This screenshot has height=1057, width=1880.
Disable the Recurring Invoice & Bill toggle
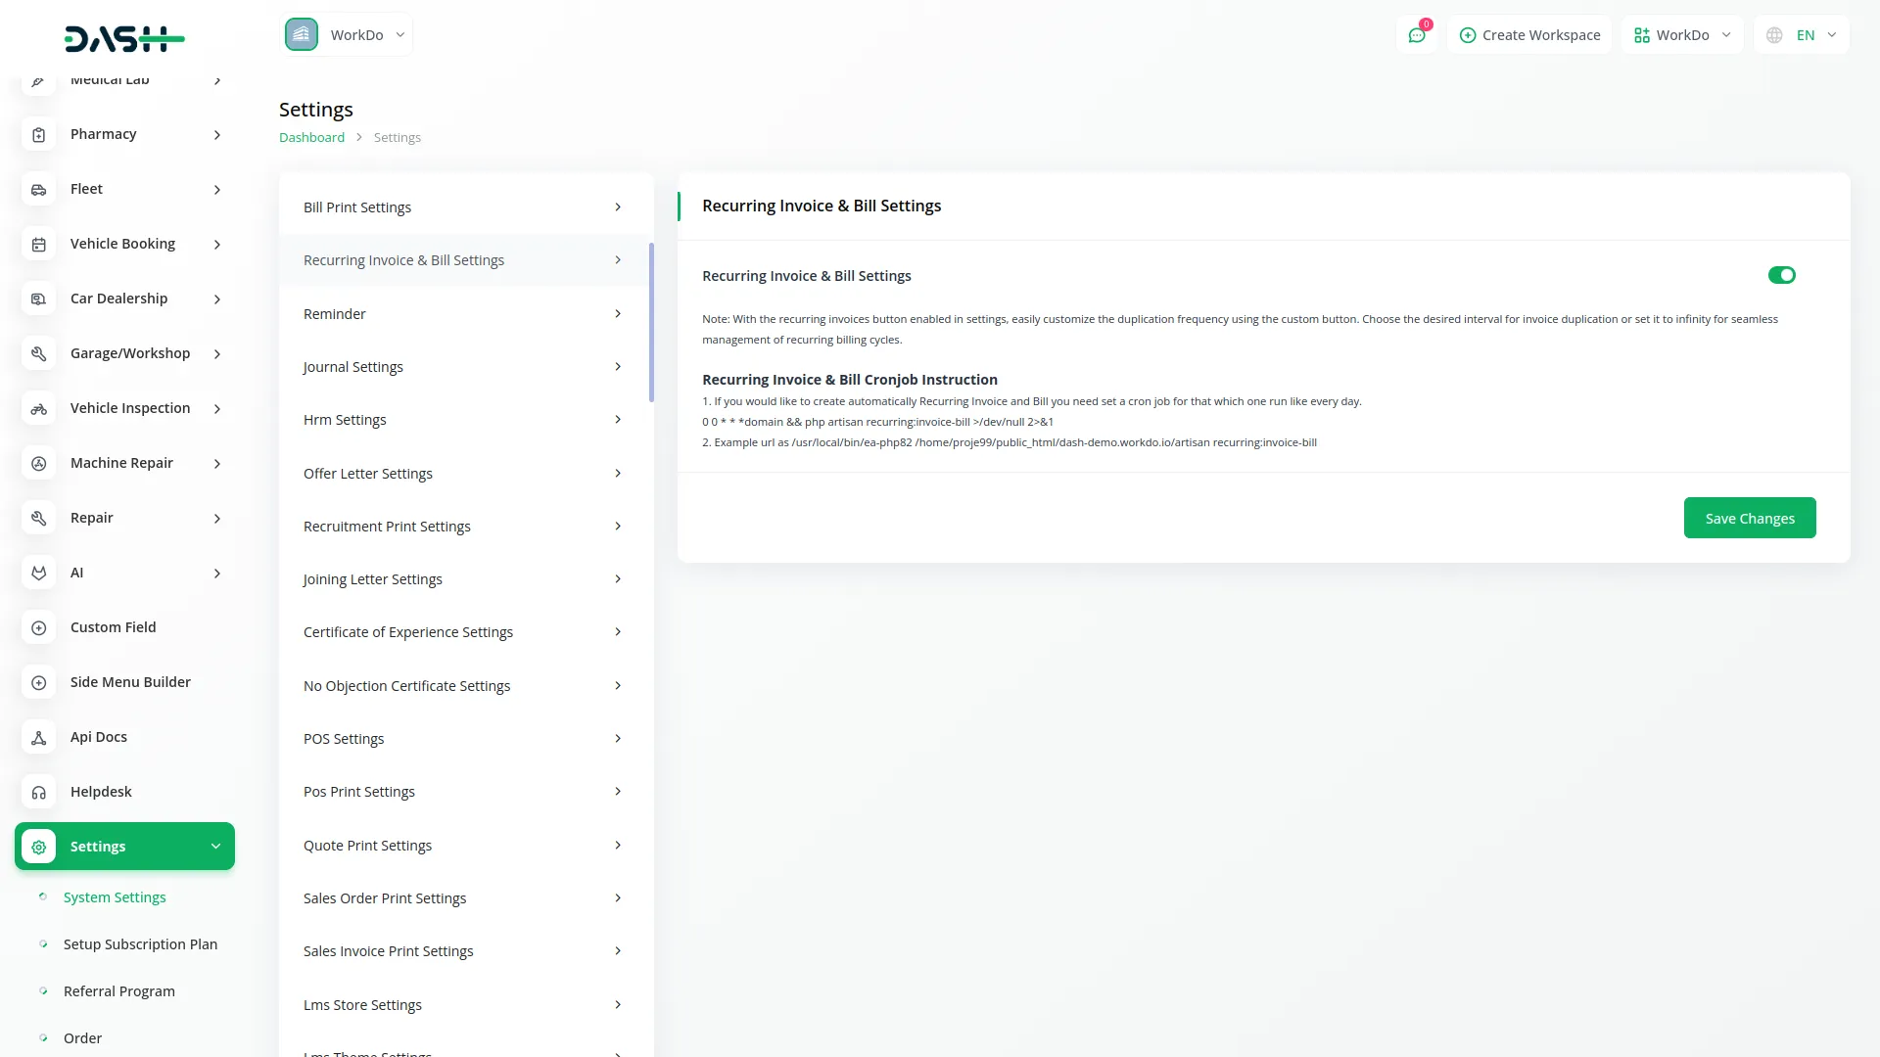pos(1781,275)
